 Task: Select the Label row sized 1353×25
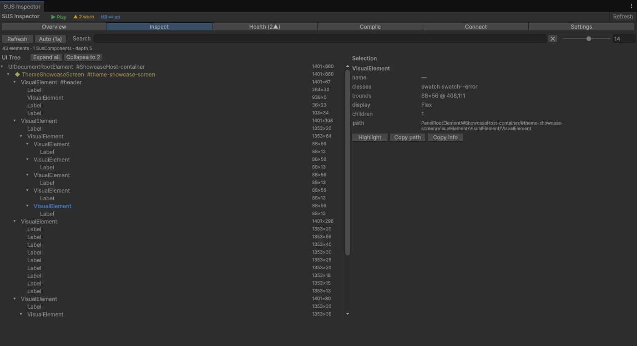(x=173, y=260)
